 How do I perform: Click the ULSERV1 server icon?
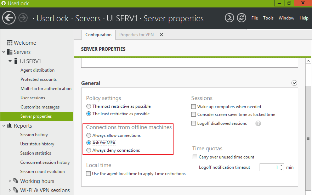pos(16,61)
